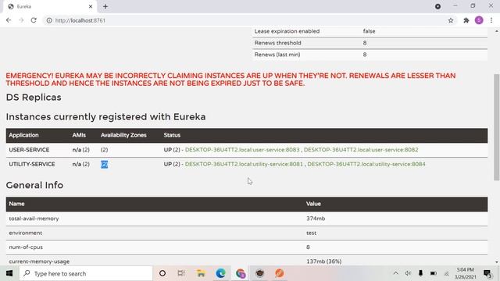Click the Application column header
The width and height of the screenshot is (500, 281).
[23, 135]
